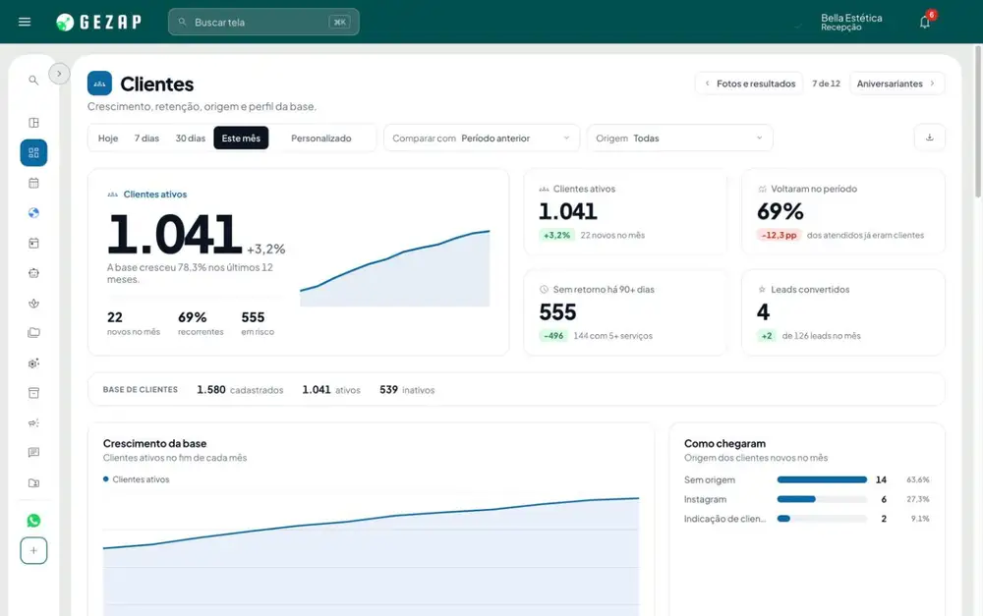This screenshot has width=983, height=616.
Task: Click the Crescimento da base chart title
Action: (155, 444)
